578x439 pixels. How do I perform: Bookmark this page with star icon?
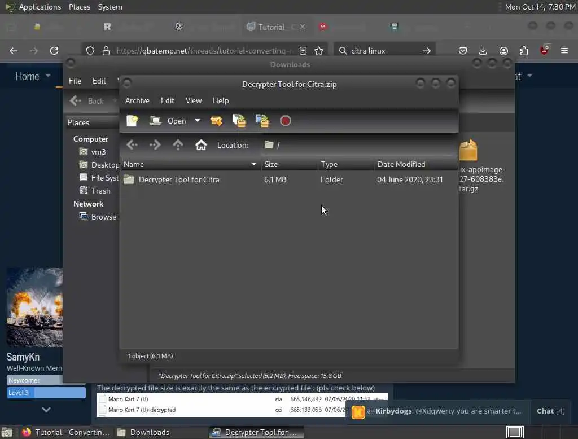click(319, 51)
